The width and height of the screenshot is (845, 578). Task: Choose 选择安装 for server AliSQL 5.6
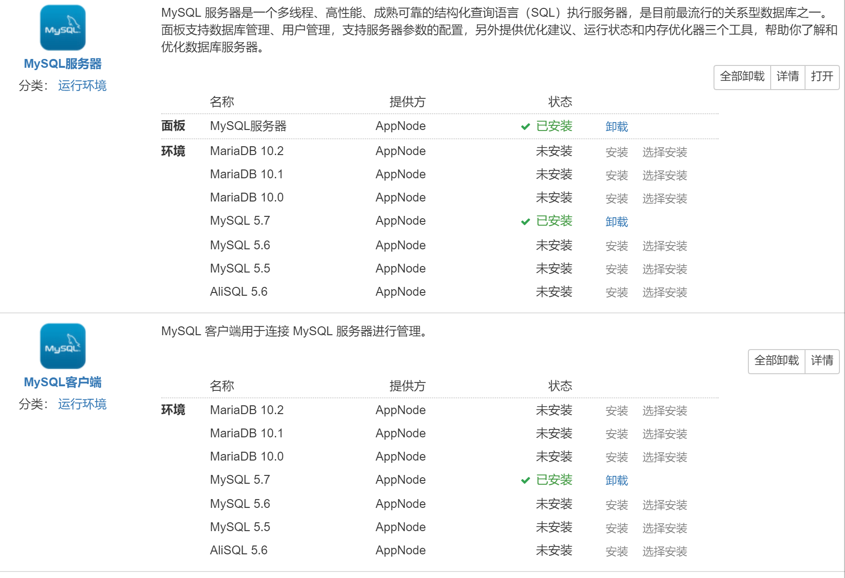(664, 292)
